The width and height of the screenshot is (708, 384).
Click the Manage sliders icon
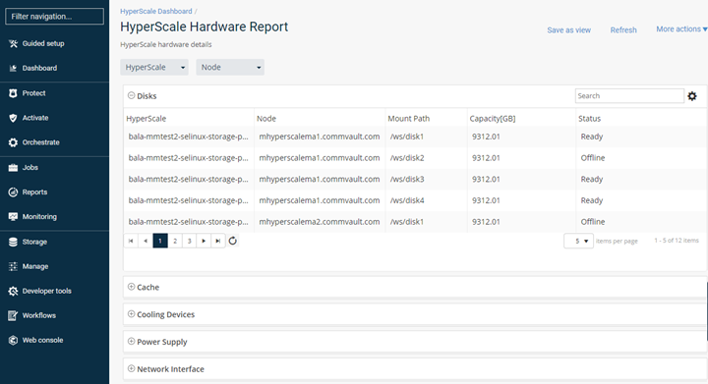point(13,266)
